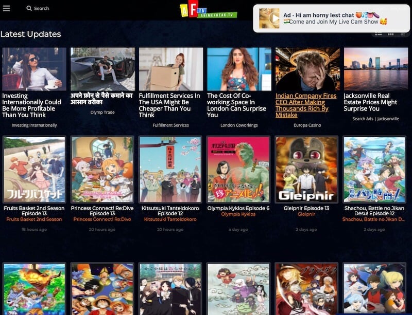The image size is (412, 315).
Task: Open the school uniform group poster, bottom row
Action: [x=170, y=289]
